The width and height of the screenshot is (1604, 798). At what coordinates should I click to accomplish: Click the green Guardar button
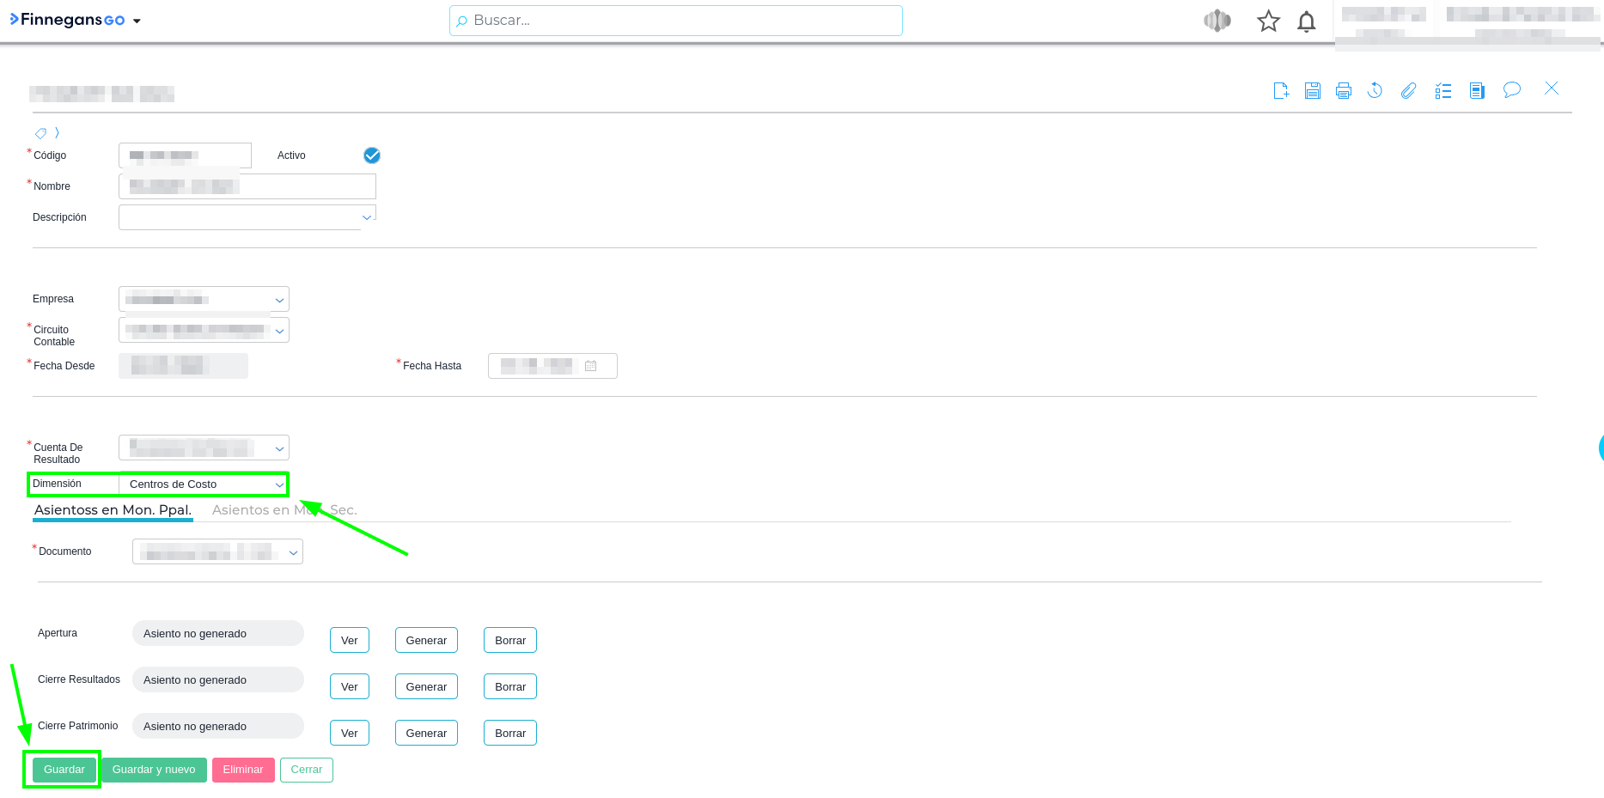[64, 770]
